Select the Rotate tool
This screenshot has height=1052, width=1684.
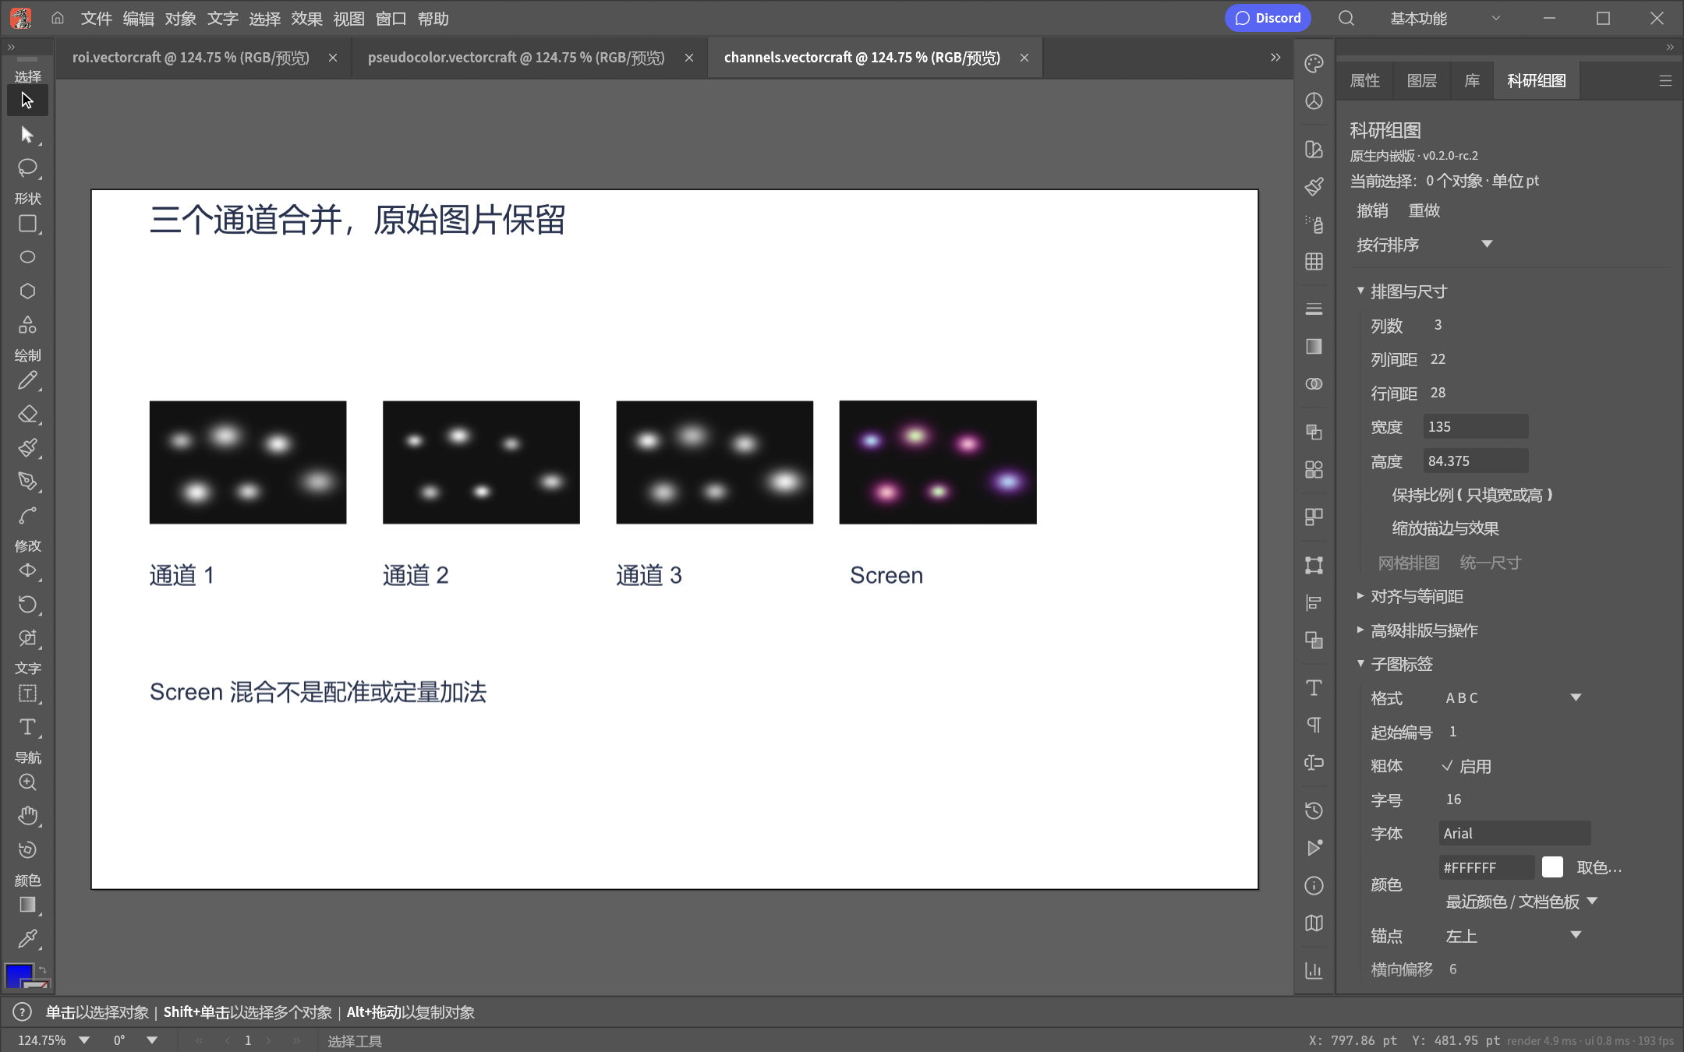point(27,605)
